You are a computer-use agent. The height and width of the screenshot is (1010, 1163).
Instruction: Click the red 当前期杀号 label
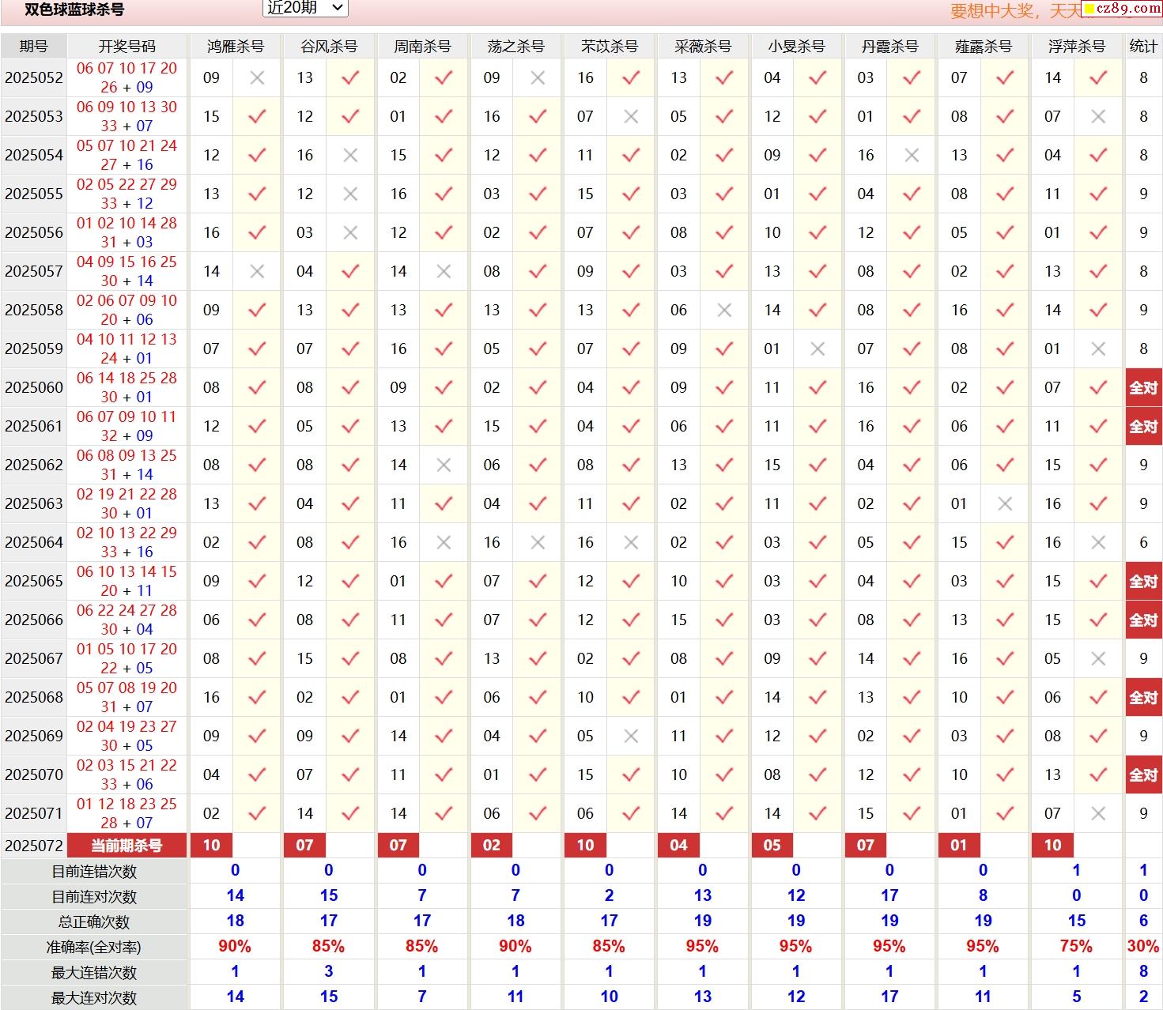[x=126, y=845]
